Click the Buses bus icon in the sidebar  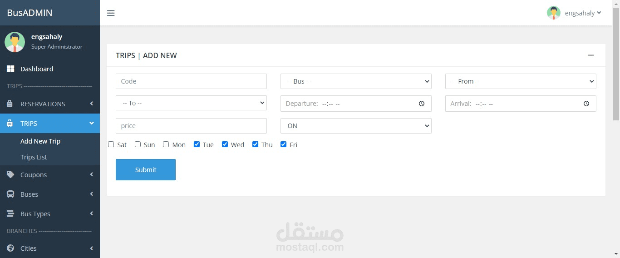click(10, 194)
